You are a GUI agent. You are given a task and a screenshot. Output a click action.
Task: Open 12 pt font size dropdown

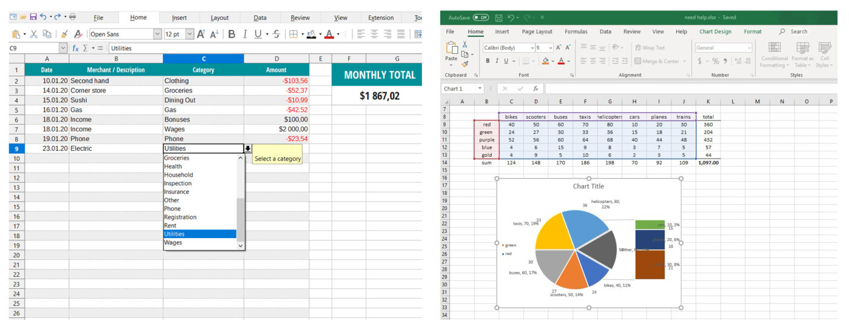[190, 34]
